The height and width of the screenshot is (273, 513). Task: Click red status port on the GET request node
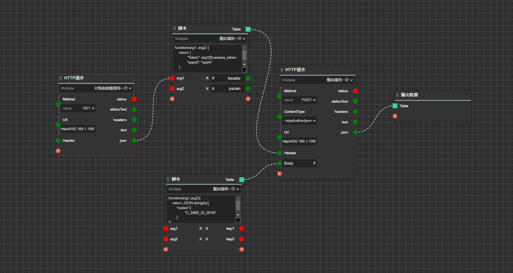134,99
